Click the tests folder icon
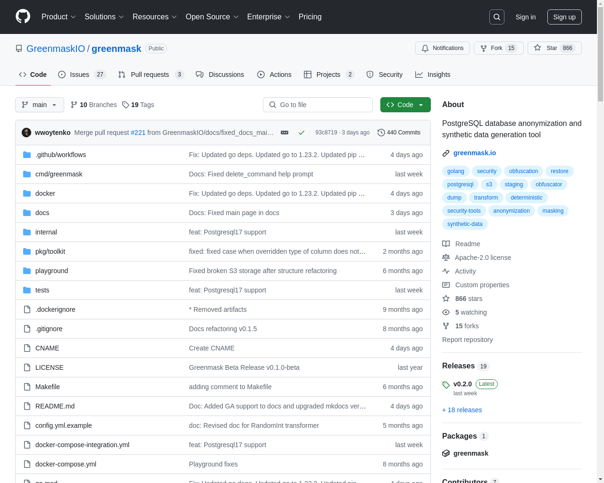This screenshot has height=483, width=604. tap(27, 290)
